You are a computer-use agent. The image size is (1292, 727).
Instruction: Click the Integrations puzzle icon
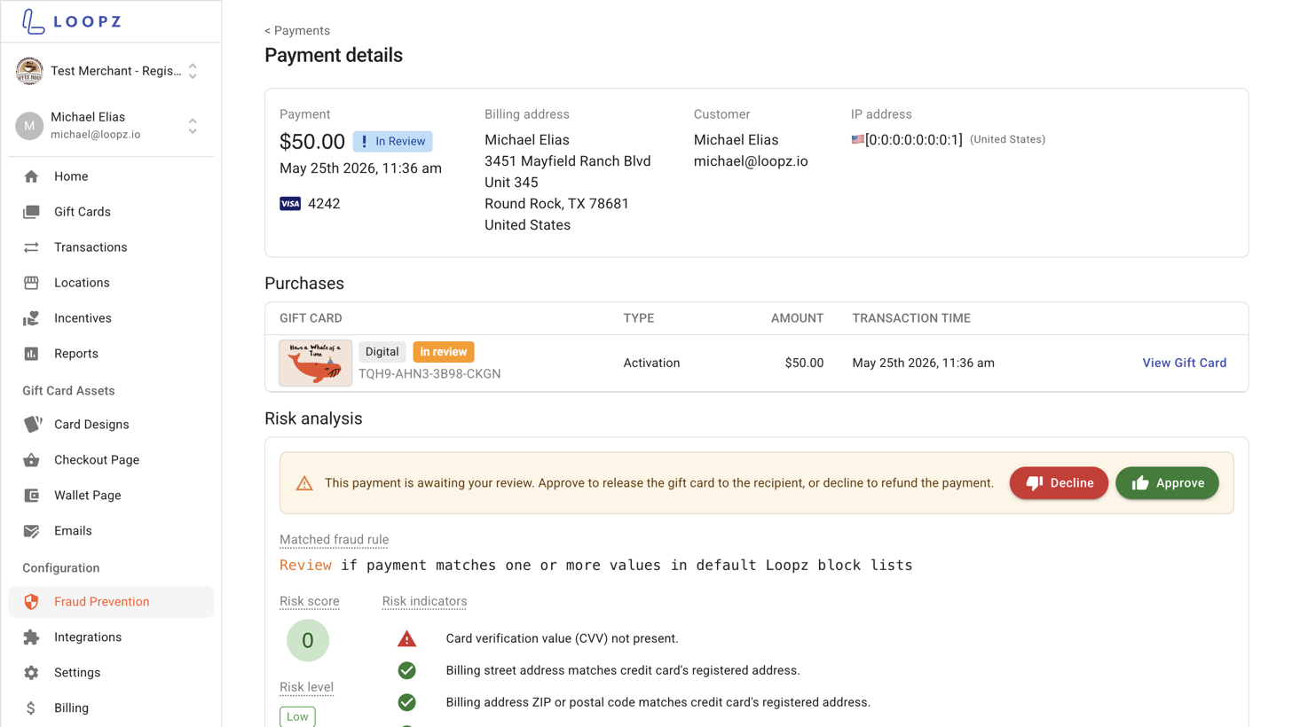pos(31,637)
